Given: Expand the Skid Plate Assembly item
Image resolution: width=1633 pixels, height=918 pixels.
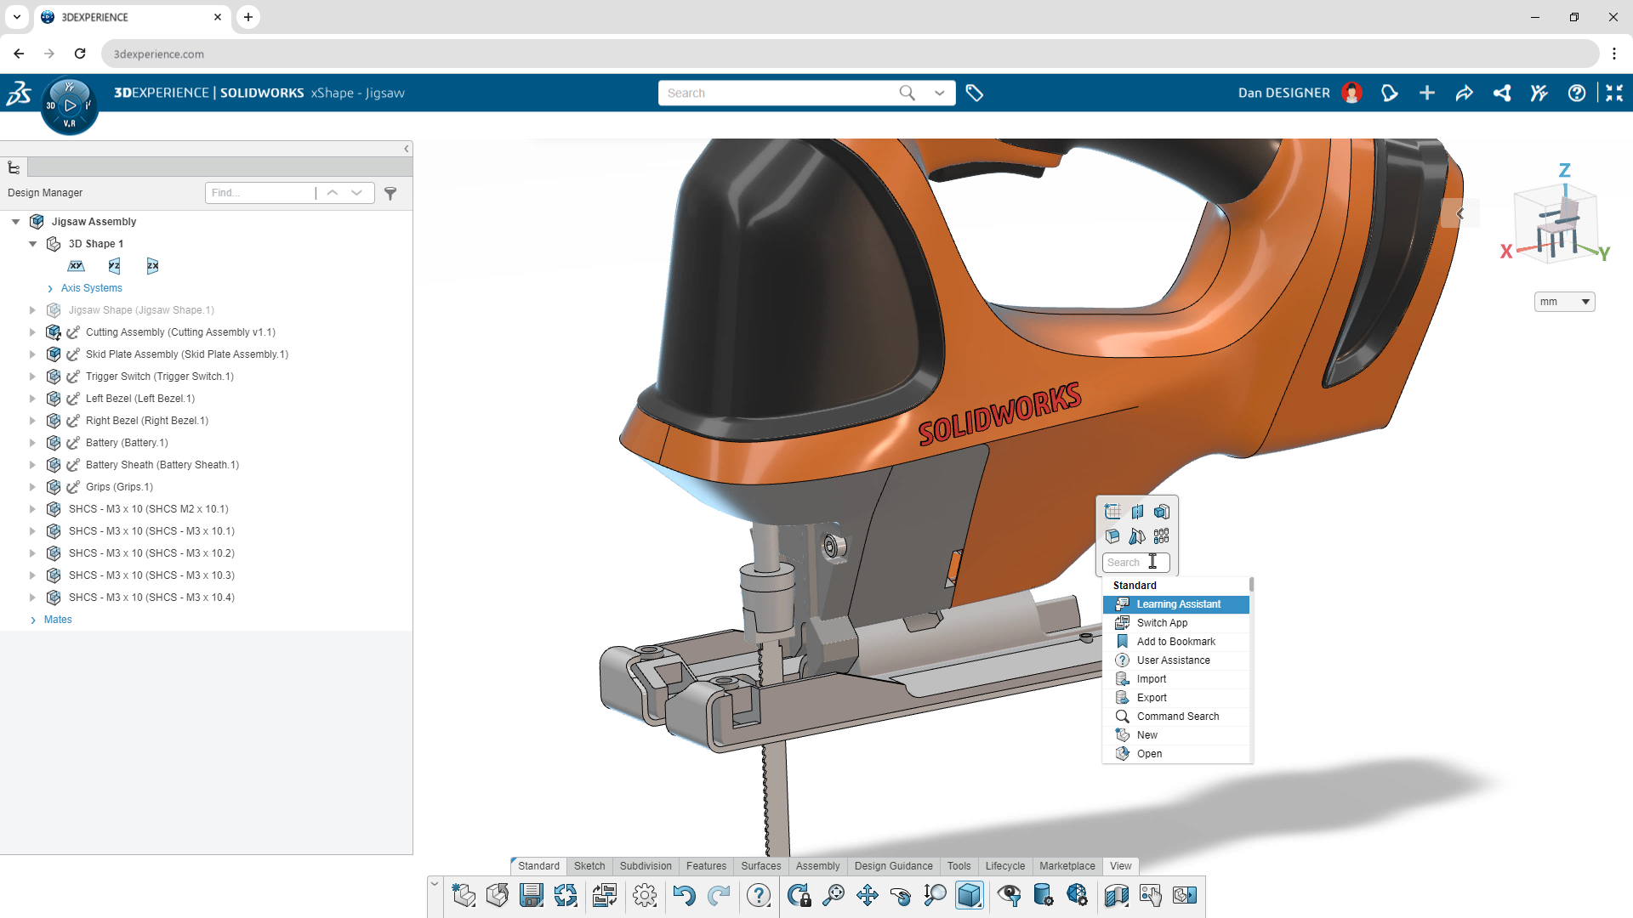Looking at the screenshot, I should click(x=31, y=354).
